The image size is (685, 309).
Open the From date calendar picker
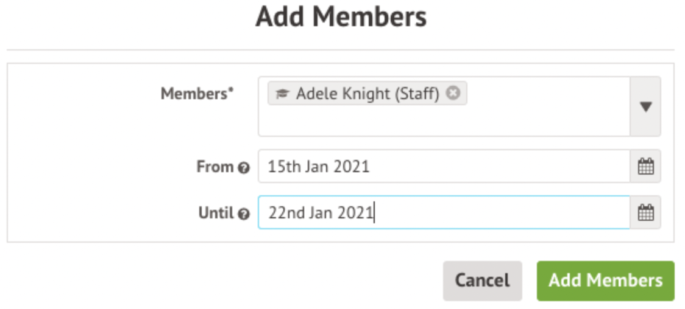click(x=645, y=166)
